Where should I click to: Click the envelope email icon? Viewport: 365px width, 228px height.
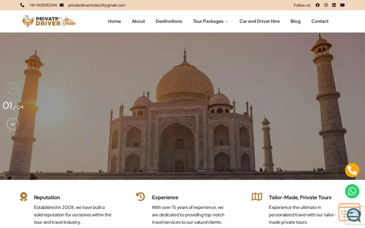tap(62, 5)
